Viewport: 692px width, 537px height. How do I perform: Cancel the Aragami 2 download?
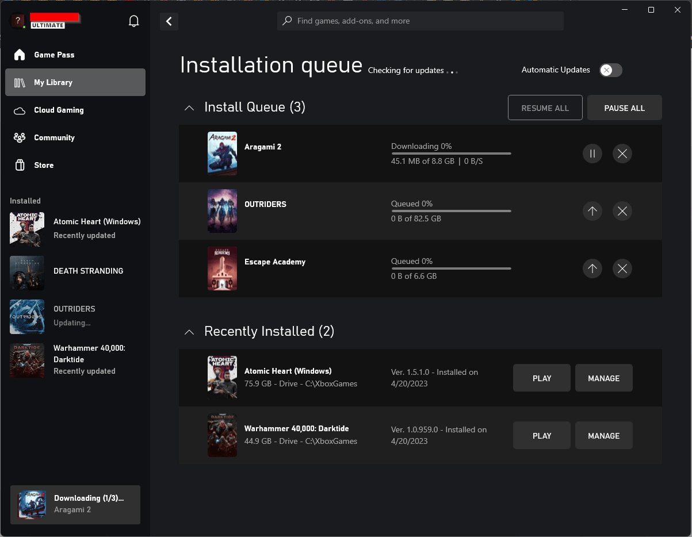[622, 154]
